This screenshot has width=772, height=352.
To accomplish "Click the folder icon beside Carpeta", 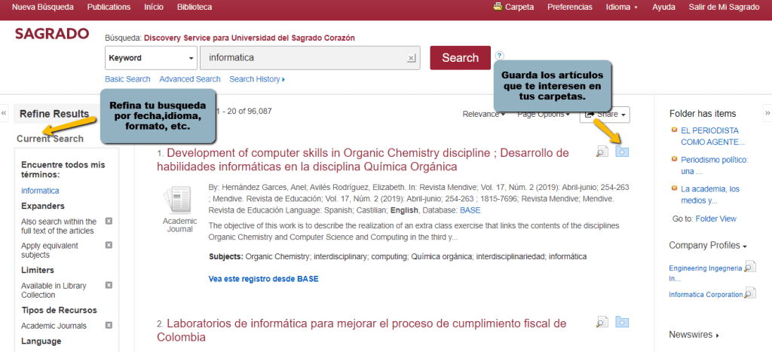I will [498, 7].
